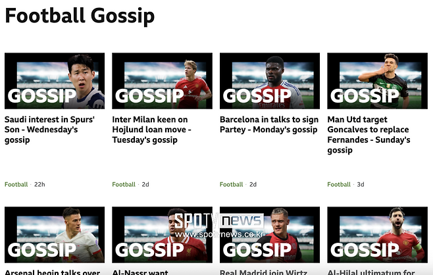
Task: Click 'Arsenal begin talks over' headline
Action: pyautogui.click(x=52, y=272)
